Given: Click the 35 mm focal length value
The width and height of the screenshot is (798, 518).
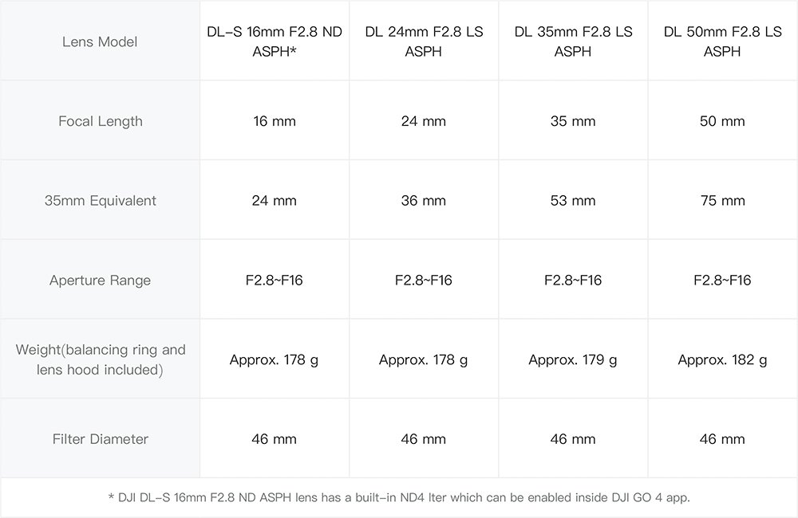Looking at the screenshot, I should click(x=573, y=121).
